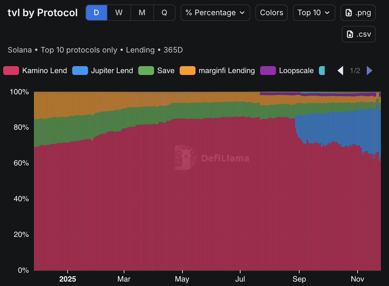Toggle Save green legend swatch
This screenshot has width=389, height=286.
(146, 70)
